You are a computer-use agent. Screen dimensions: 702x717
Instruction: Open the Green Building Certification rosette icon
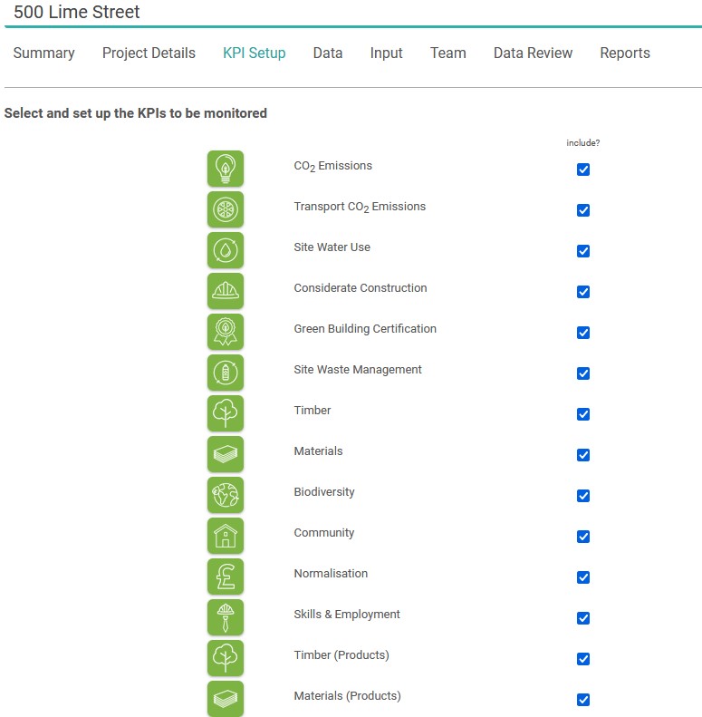pos(226,332)
